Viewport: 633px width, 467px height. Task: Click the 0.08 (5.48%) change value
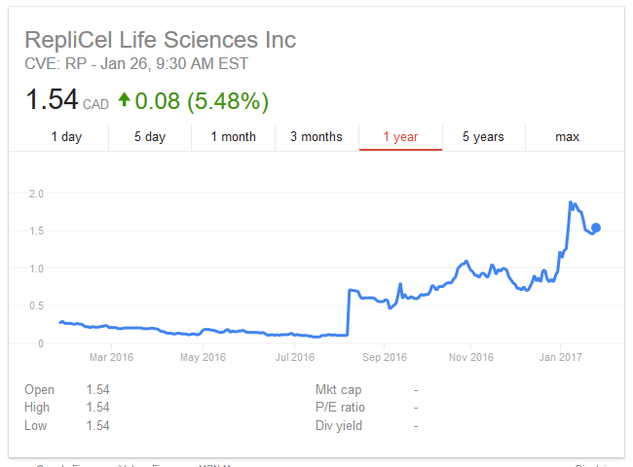click(x=202, y=100)
